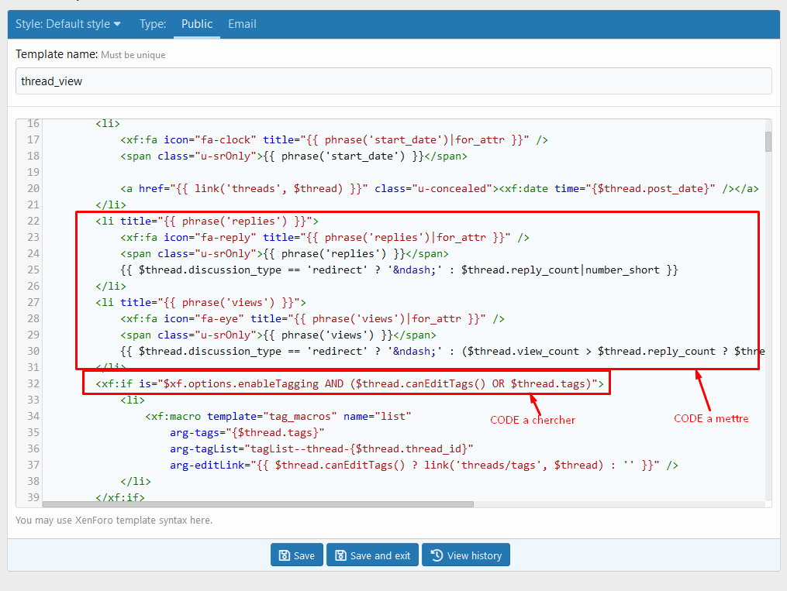787x591 pixels.
Task: Click the caret arrow beside Default style
Action: click(x=117, y=24)
